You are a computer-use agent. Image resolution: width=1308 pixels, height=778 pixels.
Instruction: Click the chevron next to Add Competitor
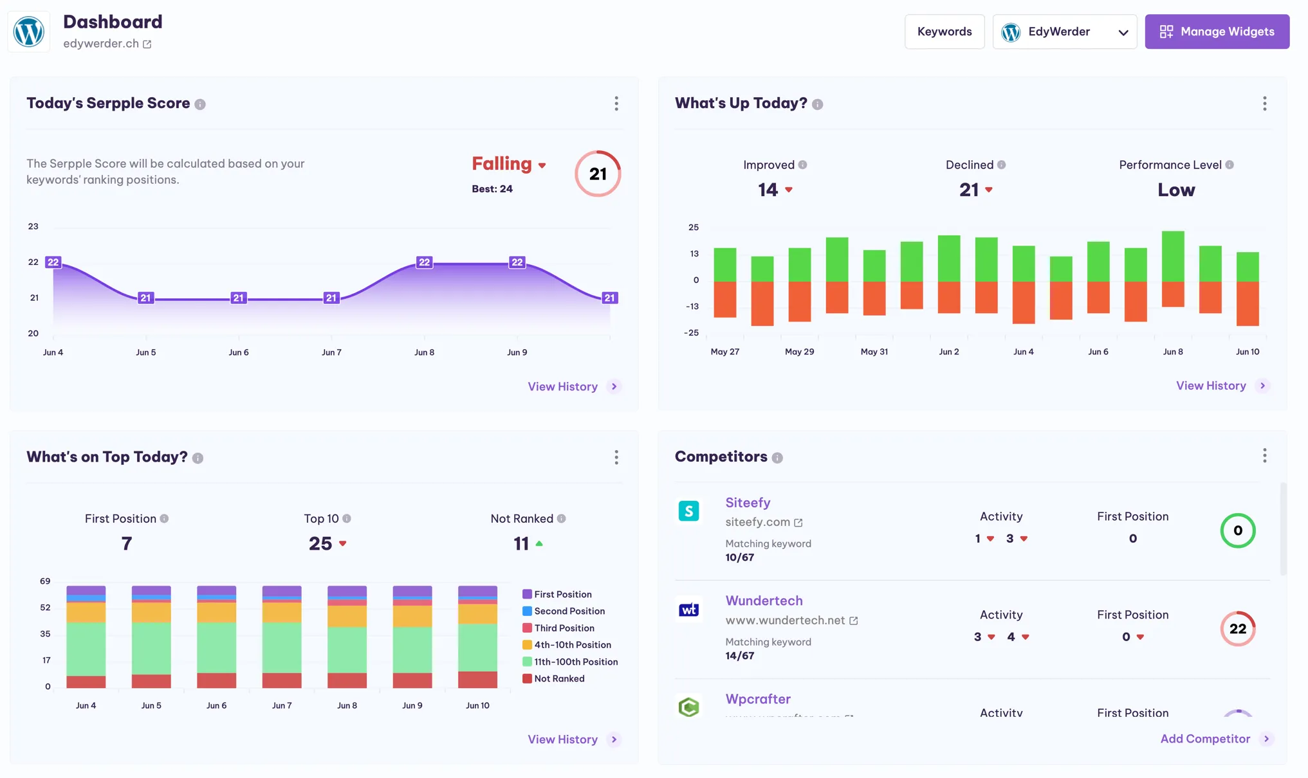pos(1267,739)
